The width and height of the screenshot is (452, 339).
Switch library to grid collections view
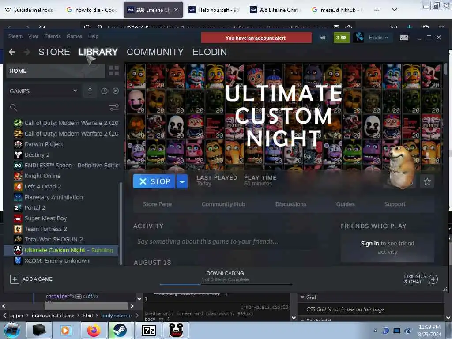(113, 71)
